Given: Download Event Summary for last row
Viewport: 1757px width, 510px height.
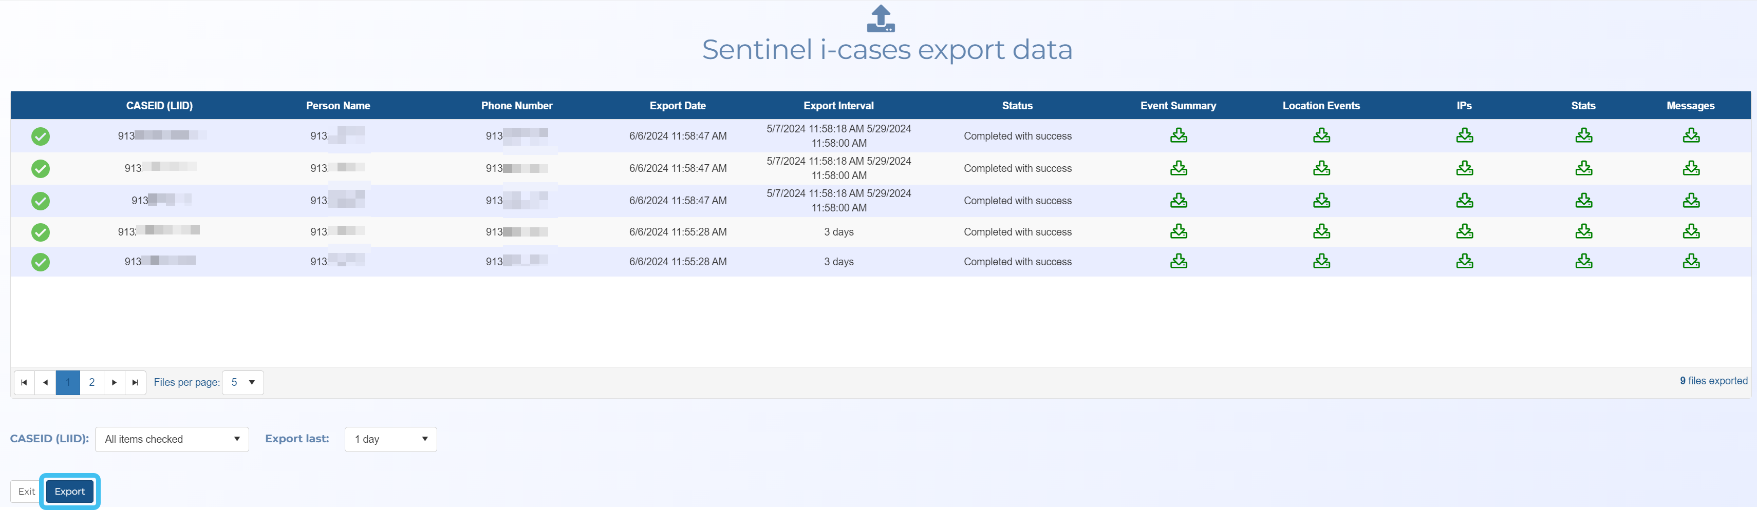Looking at the screenshot, I should coord(1178,262).
